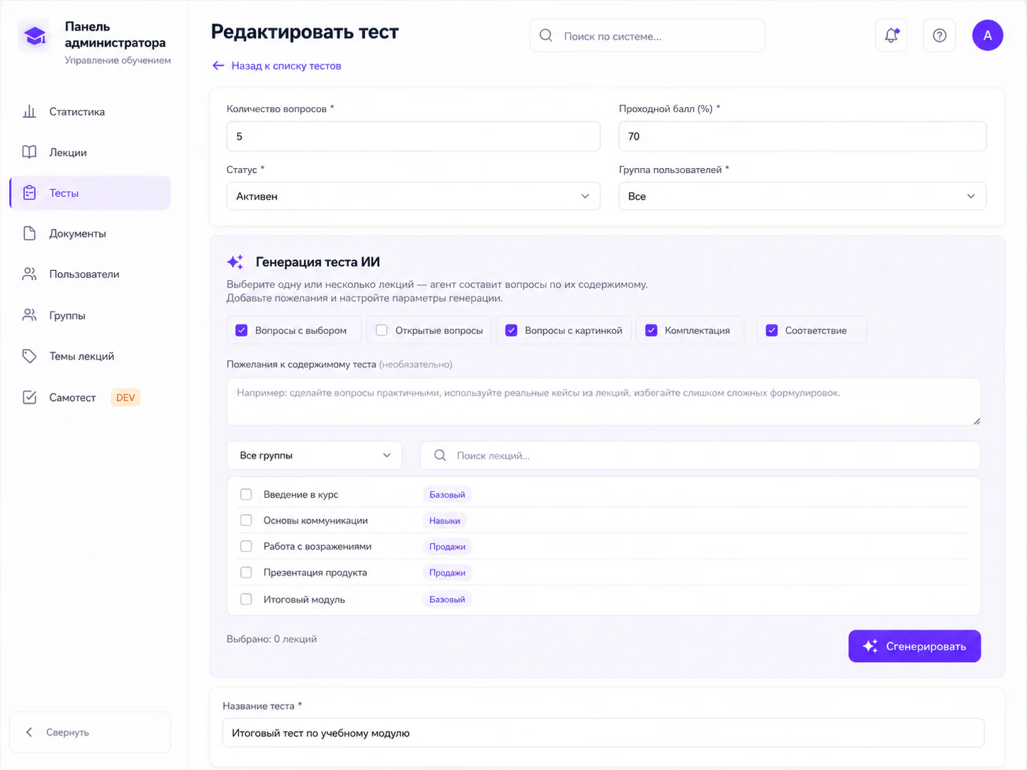Click the Темы лекций tag icon
Image resolution: width=1027 pixels, height=770 pixels.
(x=29, y=356)
